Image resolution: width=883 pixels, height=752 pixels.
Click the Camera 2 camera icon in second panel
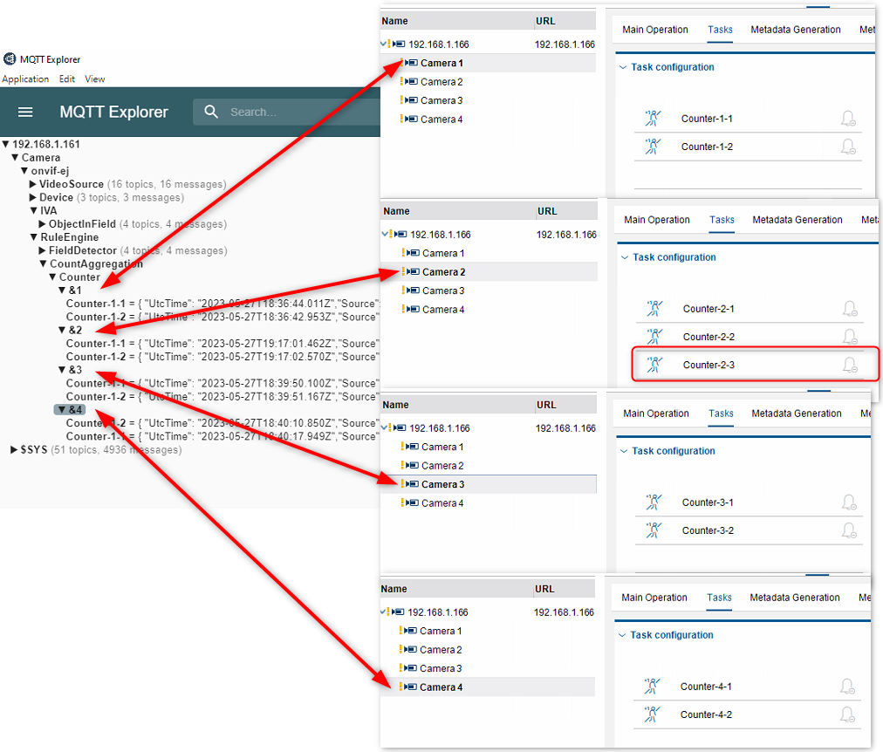pos(413,272)
